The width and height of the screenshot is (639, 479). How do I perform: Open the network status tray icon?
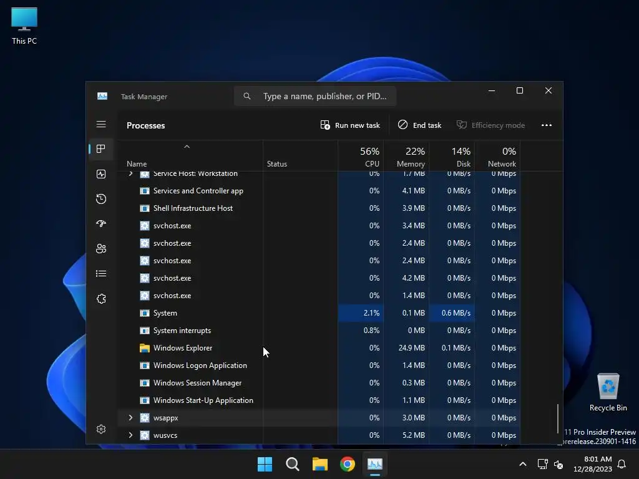tap(542, 464)
